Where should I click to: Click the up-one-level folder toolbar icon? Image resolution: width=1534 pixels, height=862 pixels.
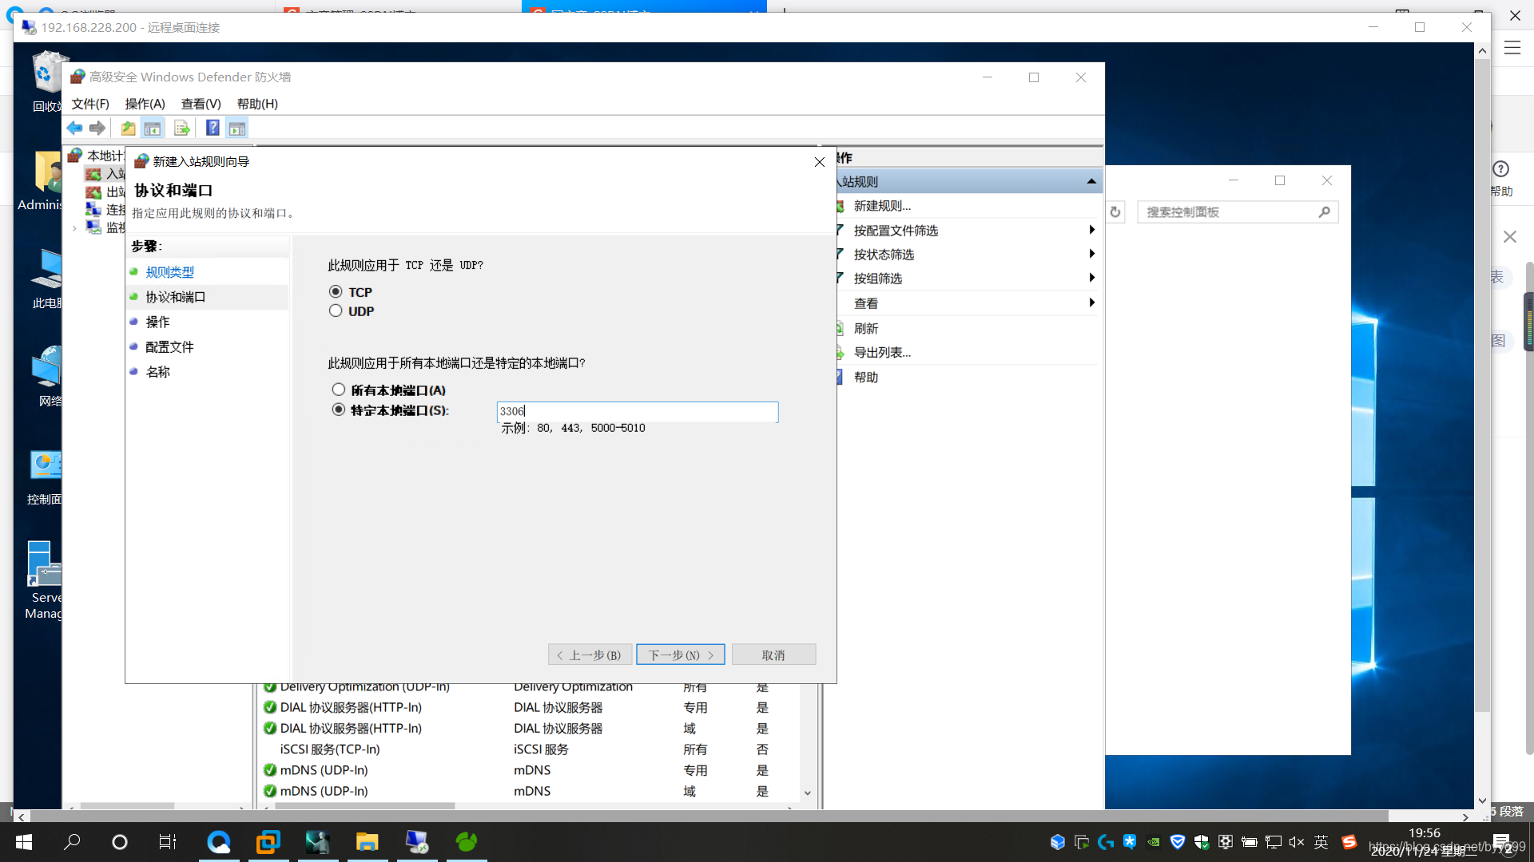click(128, 128)
